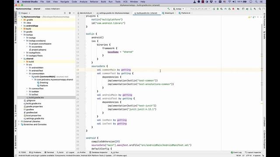
Task: Toggle the Structure side panel
Action: click(16, 111)
